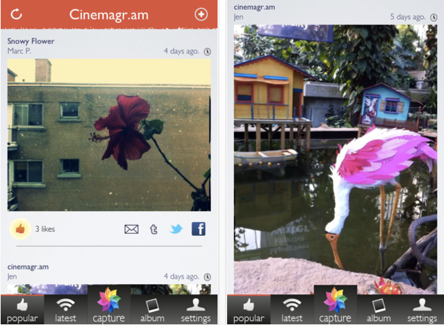The image size is (444, 325).
Task: Open the latest tab in right screen
Action: (x=292, y=309)
